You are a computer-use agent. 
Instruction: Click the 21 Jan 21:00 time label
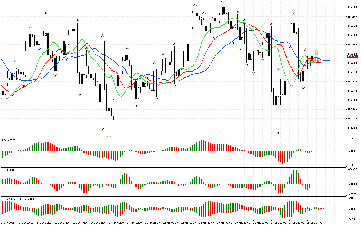tap(152, 223)
